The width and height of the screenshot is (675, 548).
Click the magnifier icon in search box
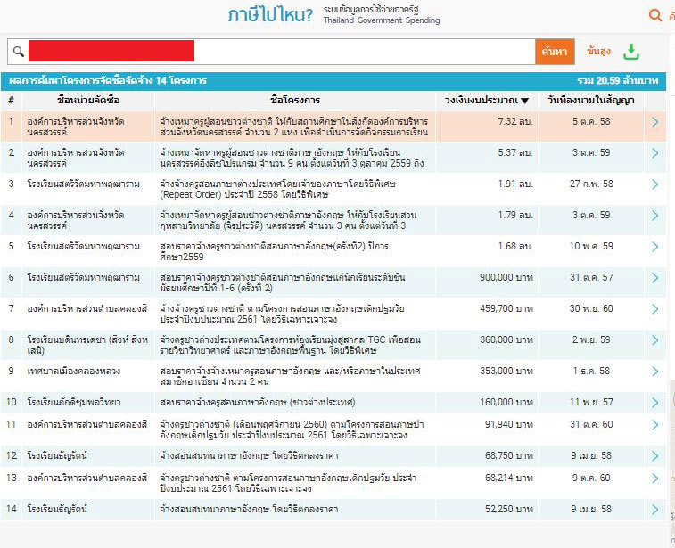click(x=17, y=51)
